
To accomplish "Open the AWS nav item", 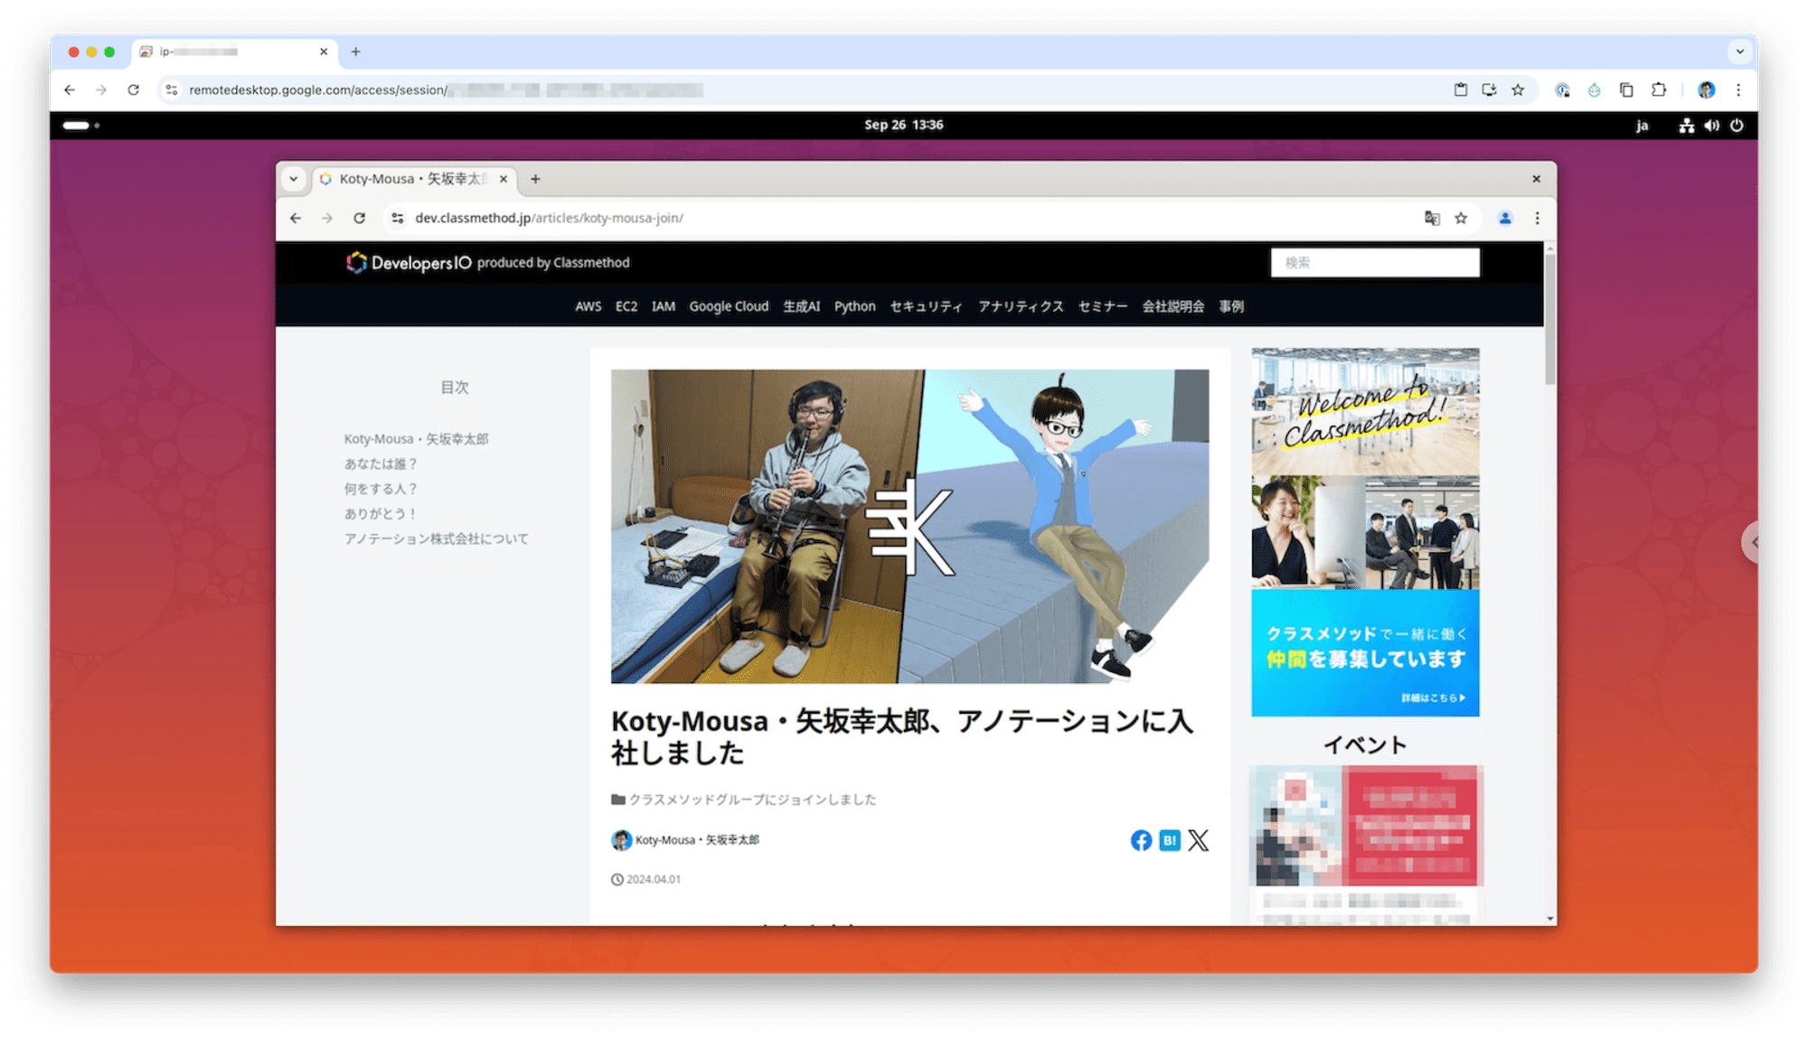I will click(x=588, y=306).
